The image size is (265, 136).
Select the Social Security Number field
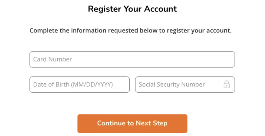pyautogui.click(x=179, y=85)
